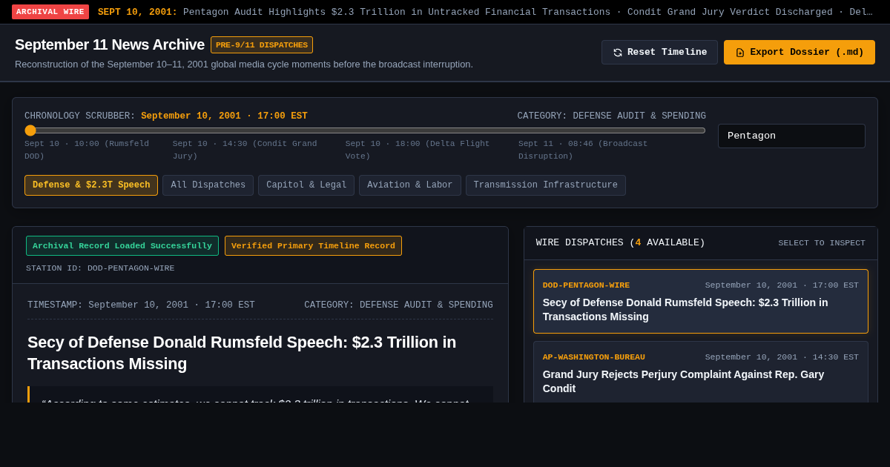Click STATION ID: DOD-PENTAGON-WIRE label
This screenshot has height=467, width=890.
(100, 268)
